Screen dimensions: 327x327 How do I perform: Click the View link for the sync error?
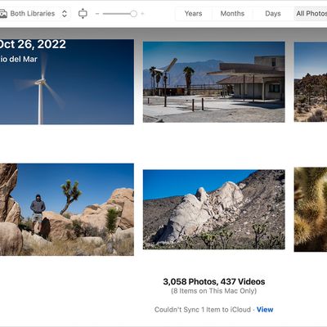click(x=265, y=310)
